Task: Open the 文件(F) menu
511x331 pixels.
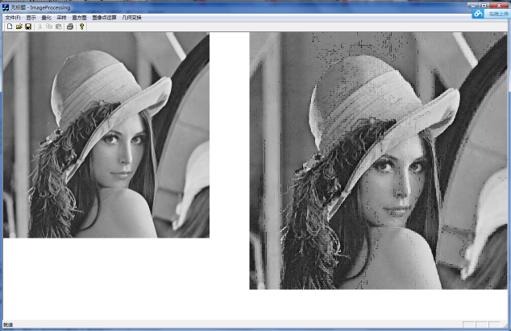Action: [x=13, y=18]
